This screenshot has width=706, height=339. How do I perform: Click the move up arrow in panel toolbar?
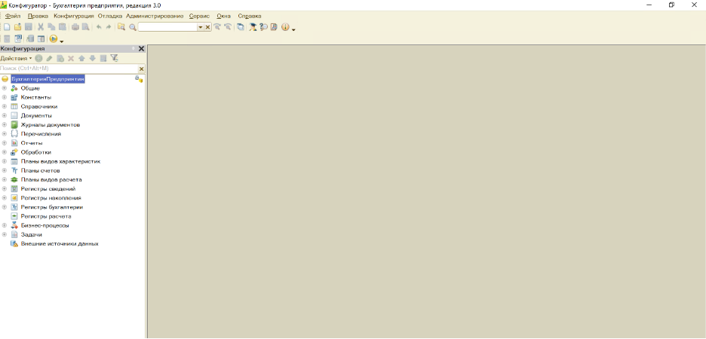81,58
